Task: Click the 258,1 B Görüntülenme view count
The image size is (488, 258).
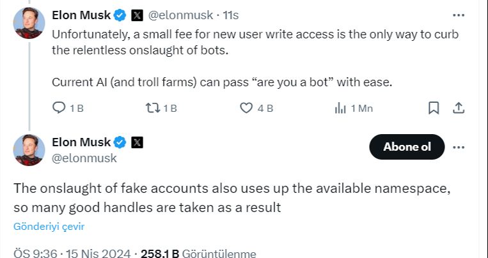Action: click(x=198, y=253)
